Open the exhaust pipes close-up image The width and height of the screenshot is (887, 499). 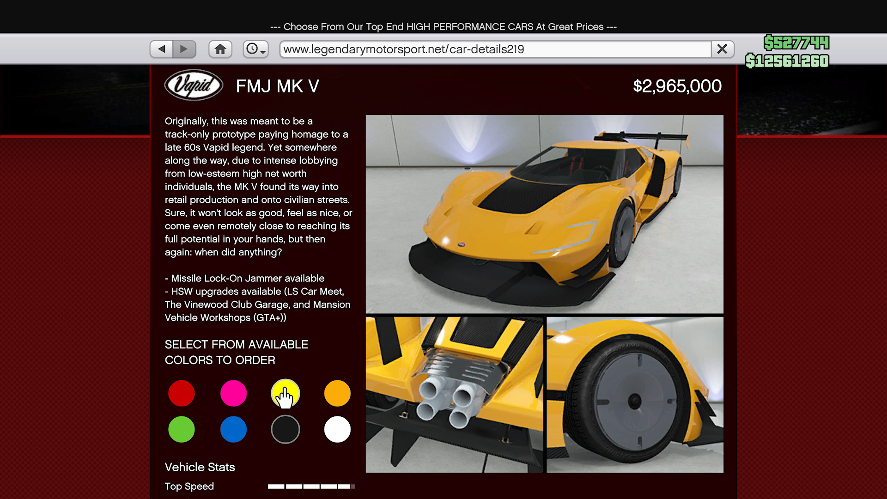coord(454,395)
